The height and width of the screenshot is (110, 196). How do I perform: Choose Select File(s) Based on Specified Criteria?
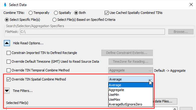click(x=54, y=20)
